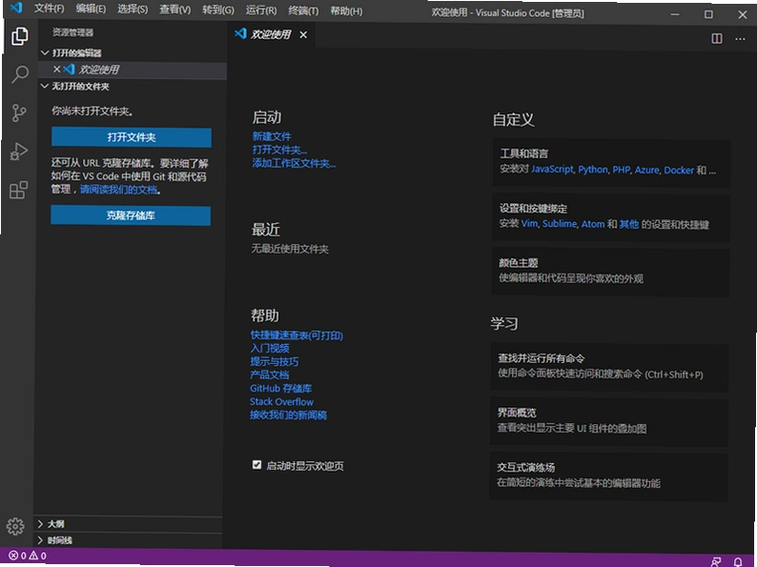Click the 资源管理器 panel title

point(72,32)
